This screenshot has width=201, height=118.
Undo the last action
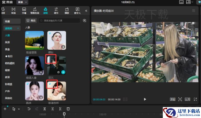click(x=29, y=109)
